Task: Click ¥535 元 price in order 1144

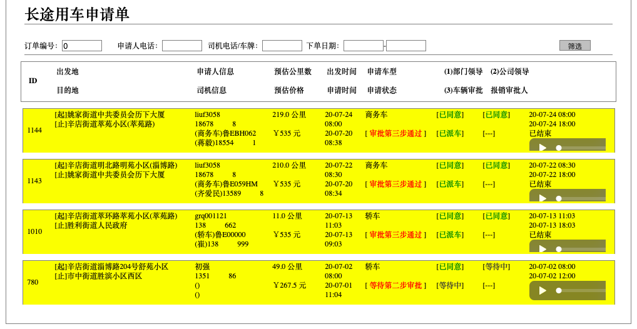Action: pyautogui.click(x=287, y=134)
